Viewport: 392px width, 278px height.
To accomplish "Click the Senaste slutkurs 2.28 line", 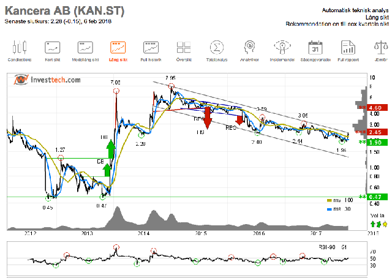I will (58, 21).
